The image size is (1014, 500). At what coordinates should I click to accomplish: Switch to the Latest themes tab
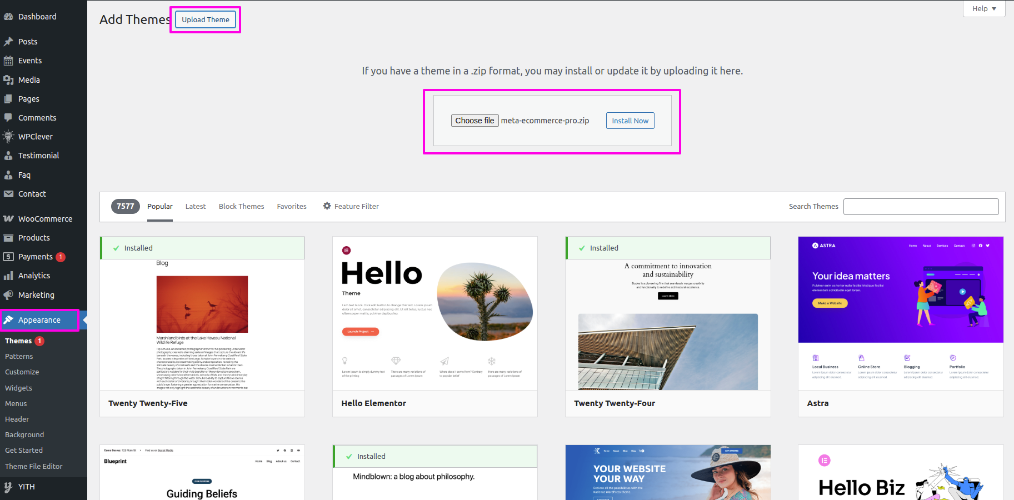(196, 207)
